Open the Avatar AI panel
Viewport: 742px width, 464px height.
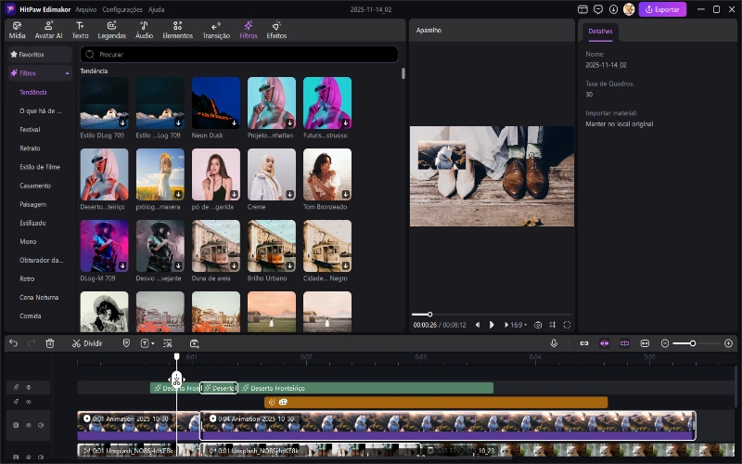click(x=46, y=30)
